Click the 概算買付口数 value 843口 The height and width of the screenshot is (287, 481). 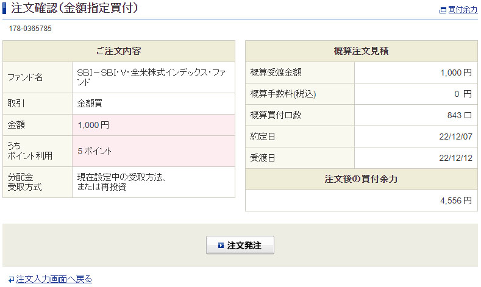(459, 115)
